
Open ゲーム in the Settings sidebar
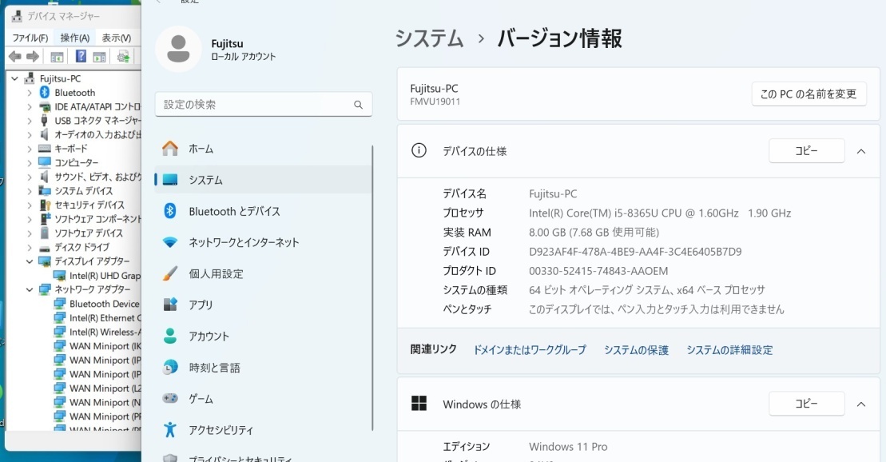[x=263, y=399]
